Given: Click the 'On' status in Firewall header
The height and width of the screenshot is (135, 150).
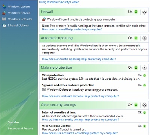Looking at the screenshot, I should pyautogui.click(x=130, y=12).
